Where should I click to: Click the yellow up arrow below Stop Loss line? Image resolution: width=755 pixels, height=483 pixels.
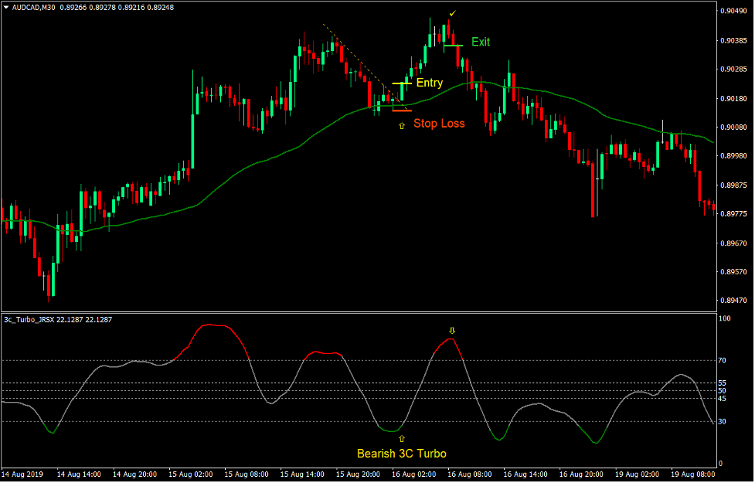coord(402,124)
